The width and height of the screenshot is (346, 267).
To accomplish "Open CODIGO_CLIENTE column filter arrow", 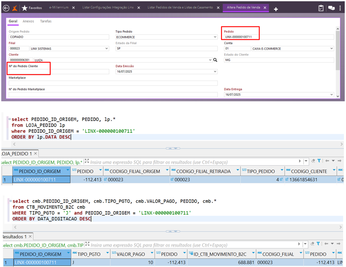I will (334, 170).
